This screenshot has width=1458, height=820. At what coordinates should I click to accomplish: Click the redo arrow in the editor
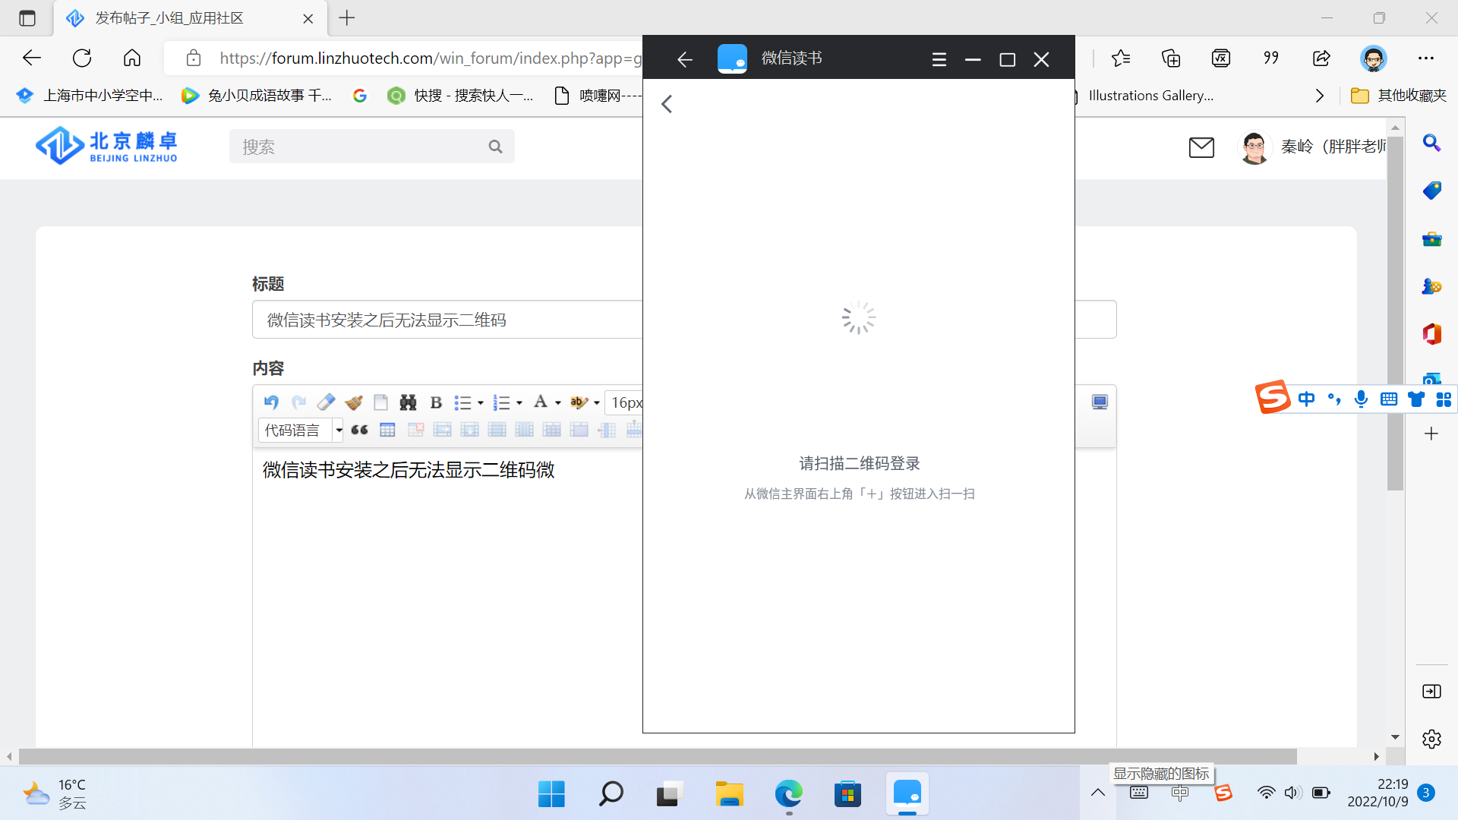298,402
